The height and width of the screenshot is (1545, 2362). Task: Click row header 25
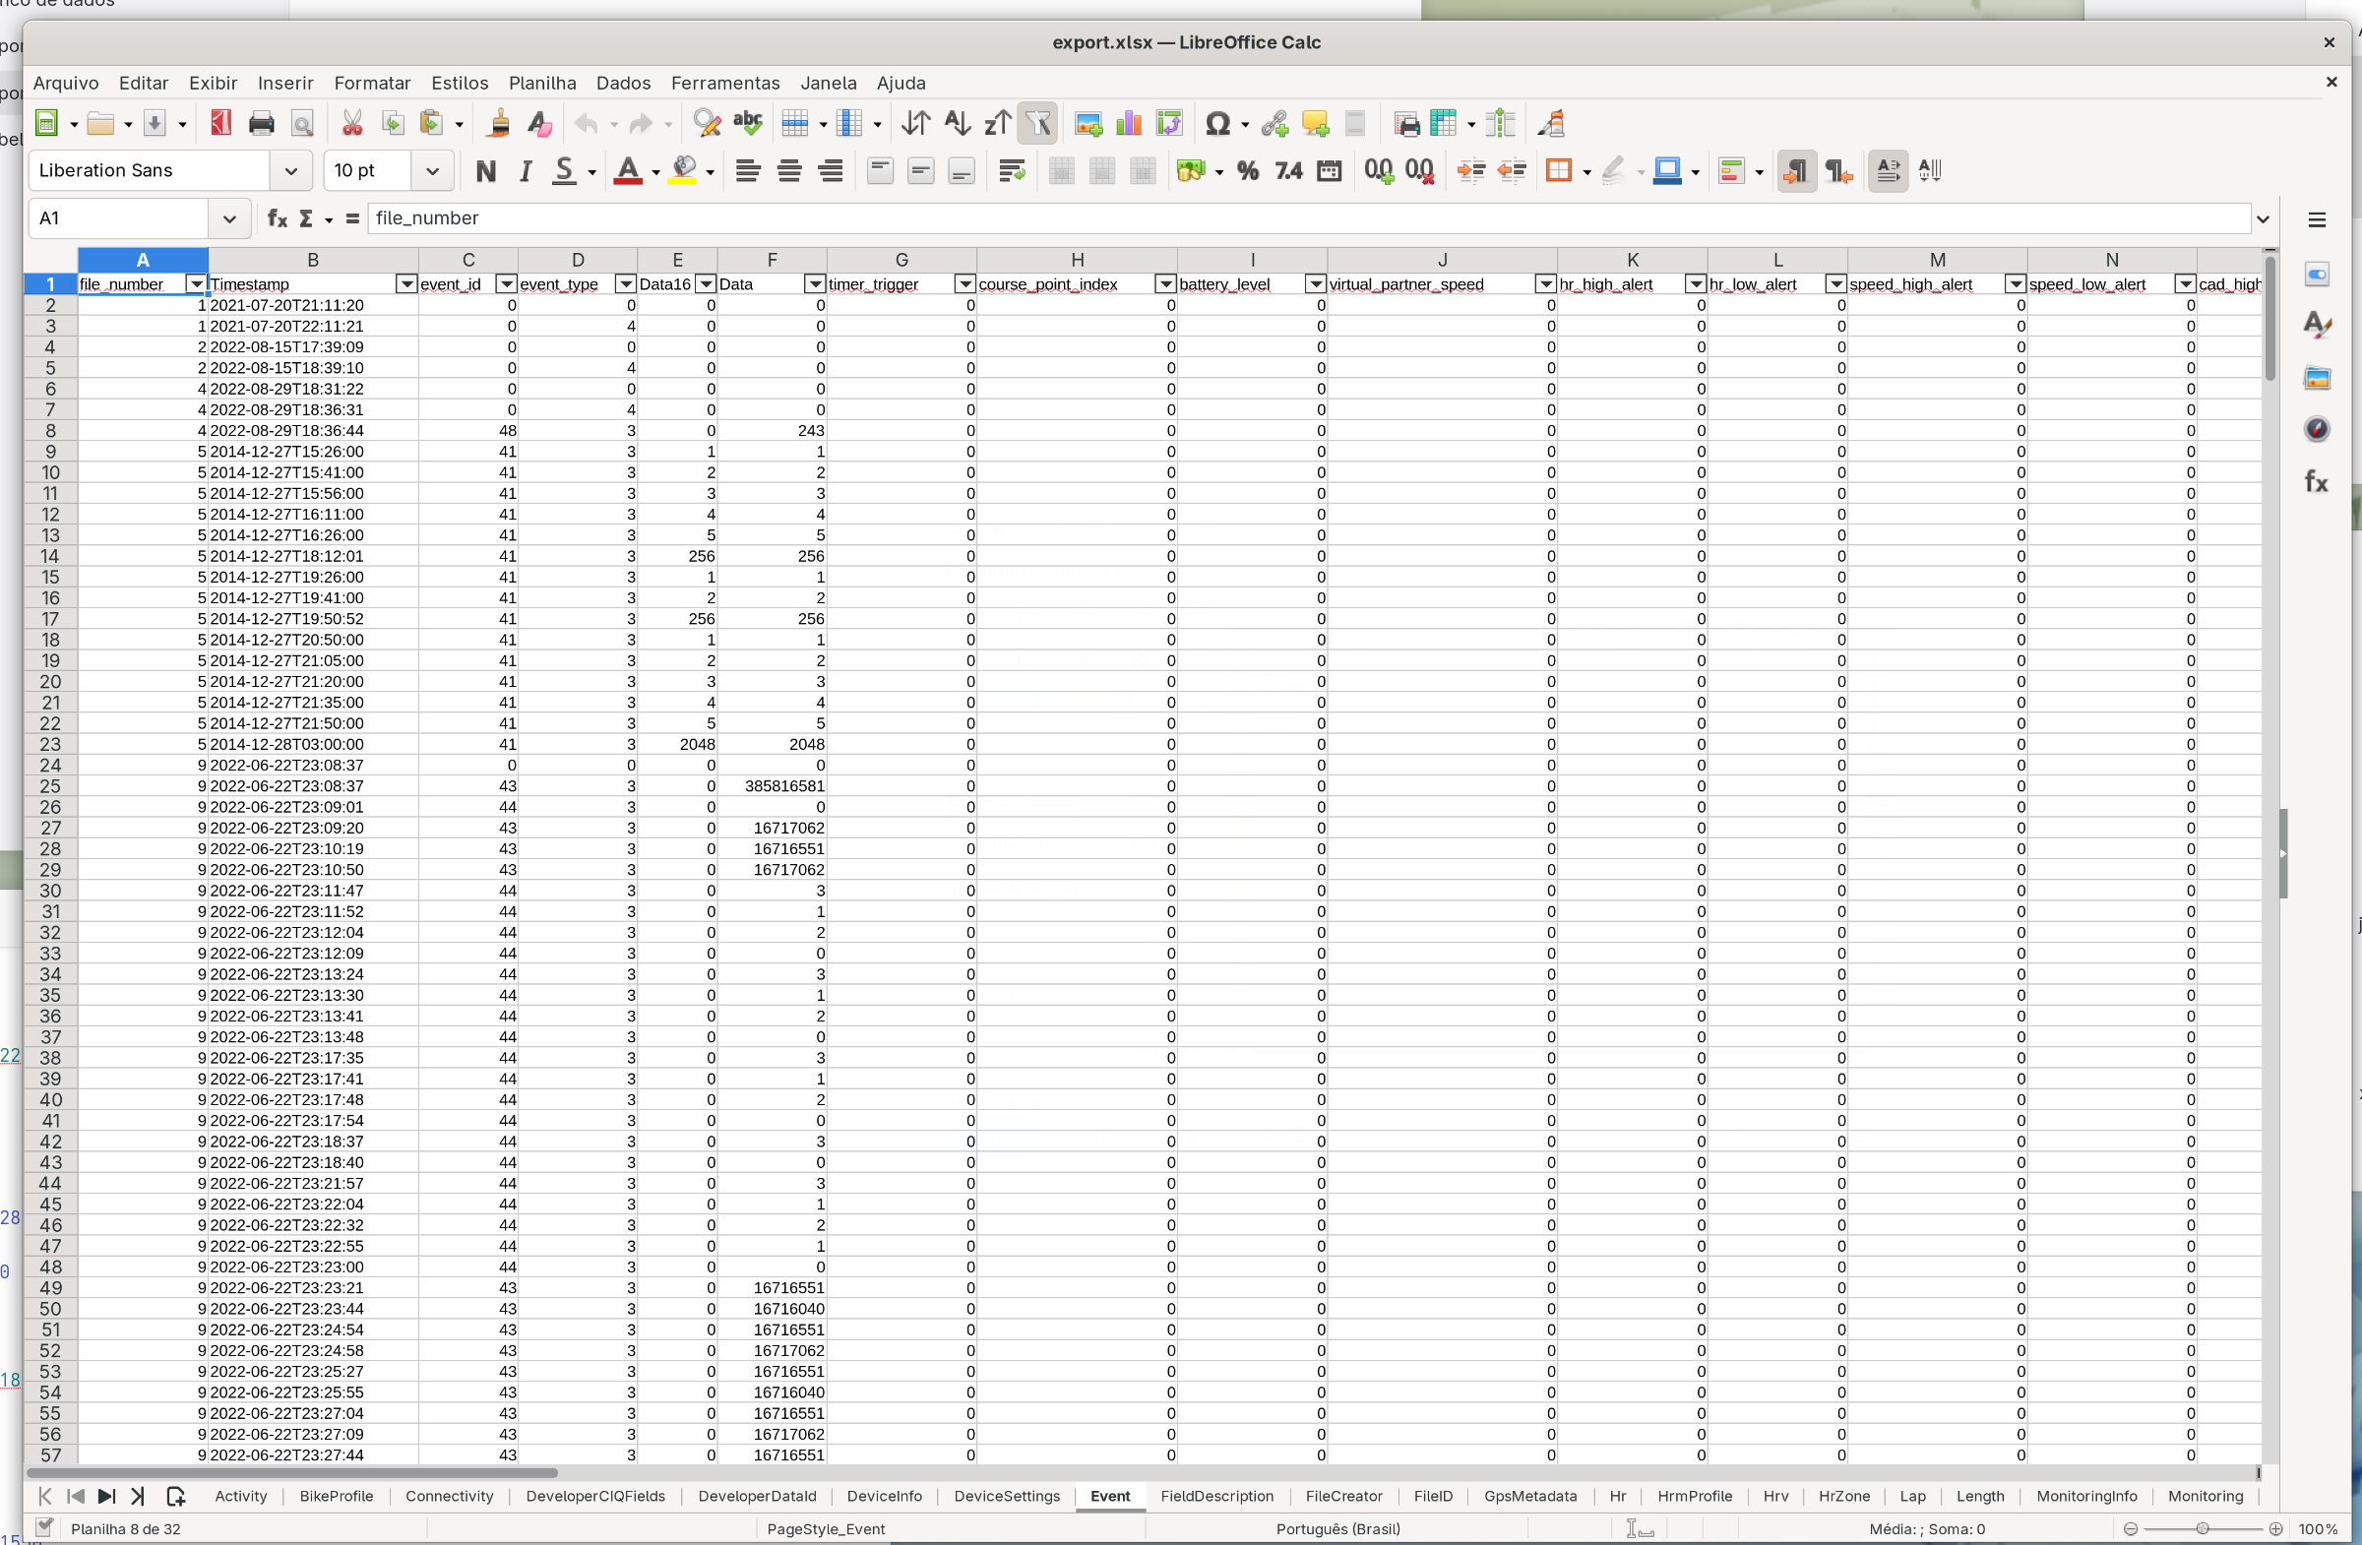click(49, 786)
